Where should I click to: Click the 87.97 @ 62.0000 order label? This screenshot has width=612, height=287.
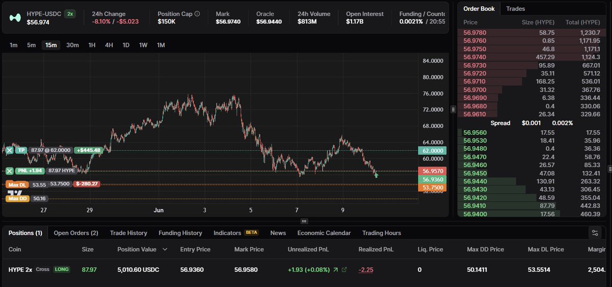[x=51, y=150]
